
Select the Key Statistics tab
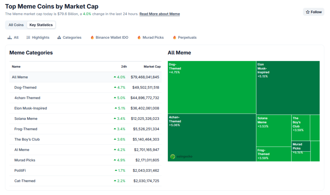41,25
